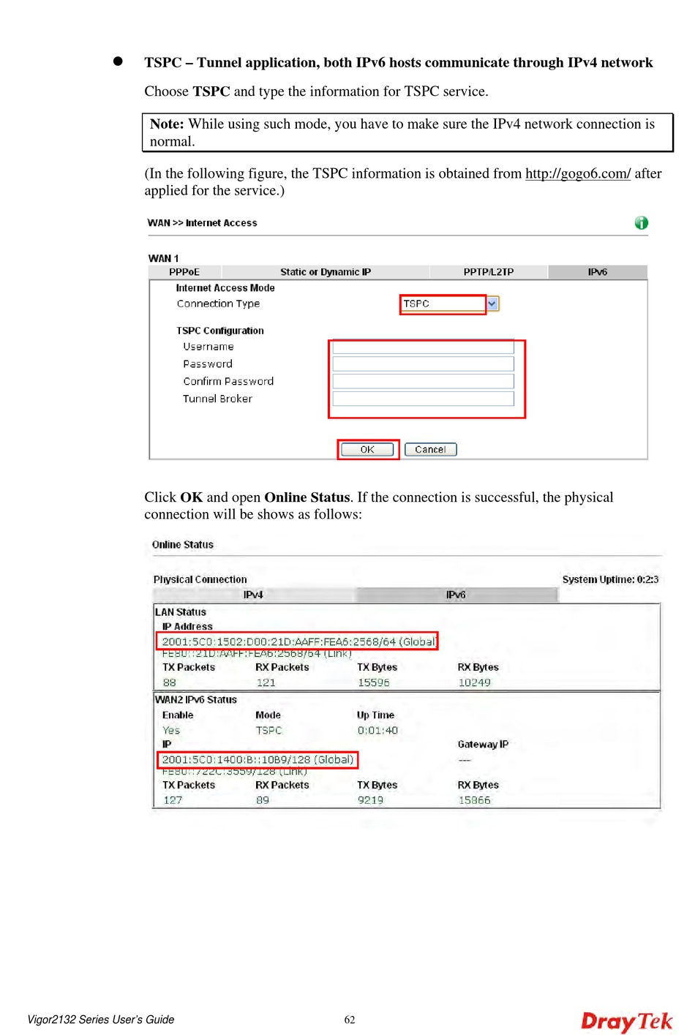The image size is (695, 1035).
Task: Click LAN TX Packets value 88
Action: pos(170,682)
